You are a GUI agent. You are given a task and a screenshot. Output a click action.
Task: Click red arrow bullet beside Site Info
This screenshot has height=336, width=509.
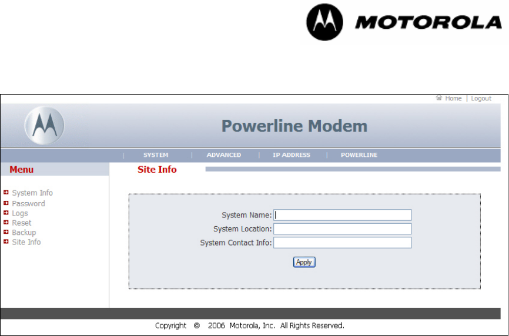pos(6,242)
